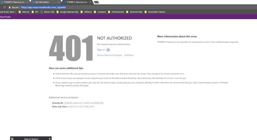Switch to the My Information tab
Viewport: 257px width, 140px height.
pos(46,2)
